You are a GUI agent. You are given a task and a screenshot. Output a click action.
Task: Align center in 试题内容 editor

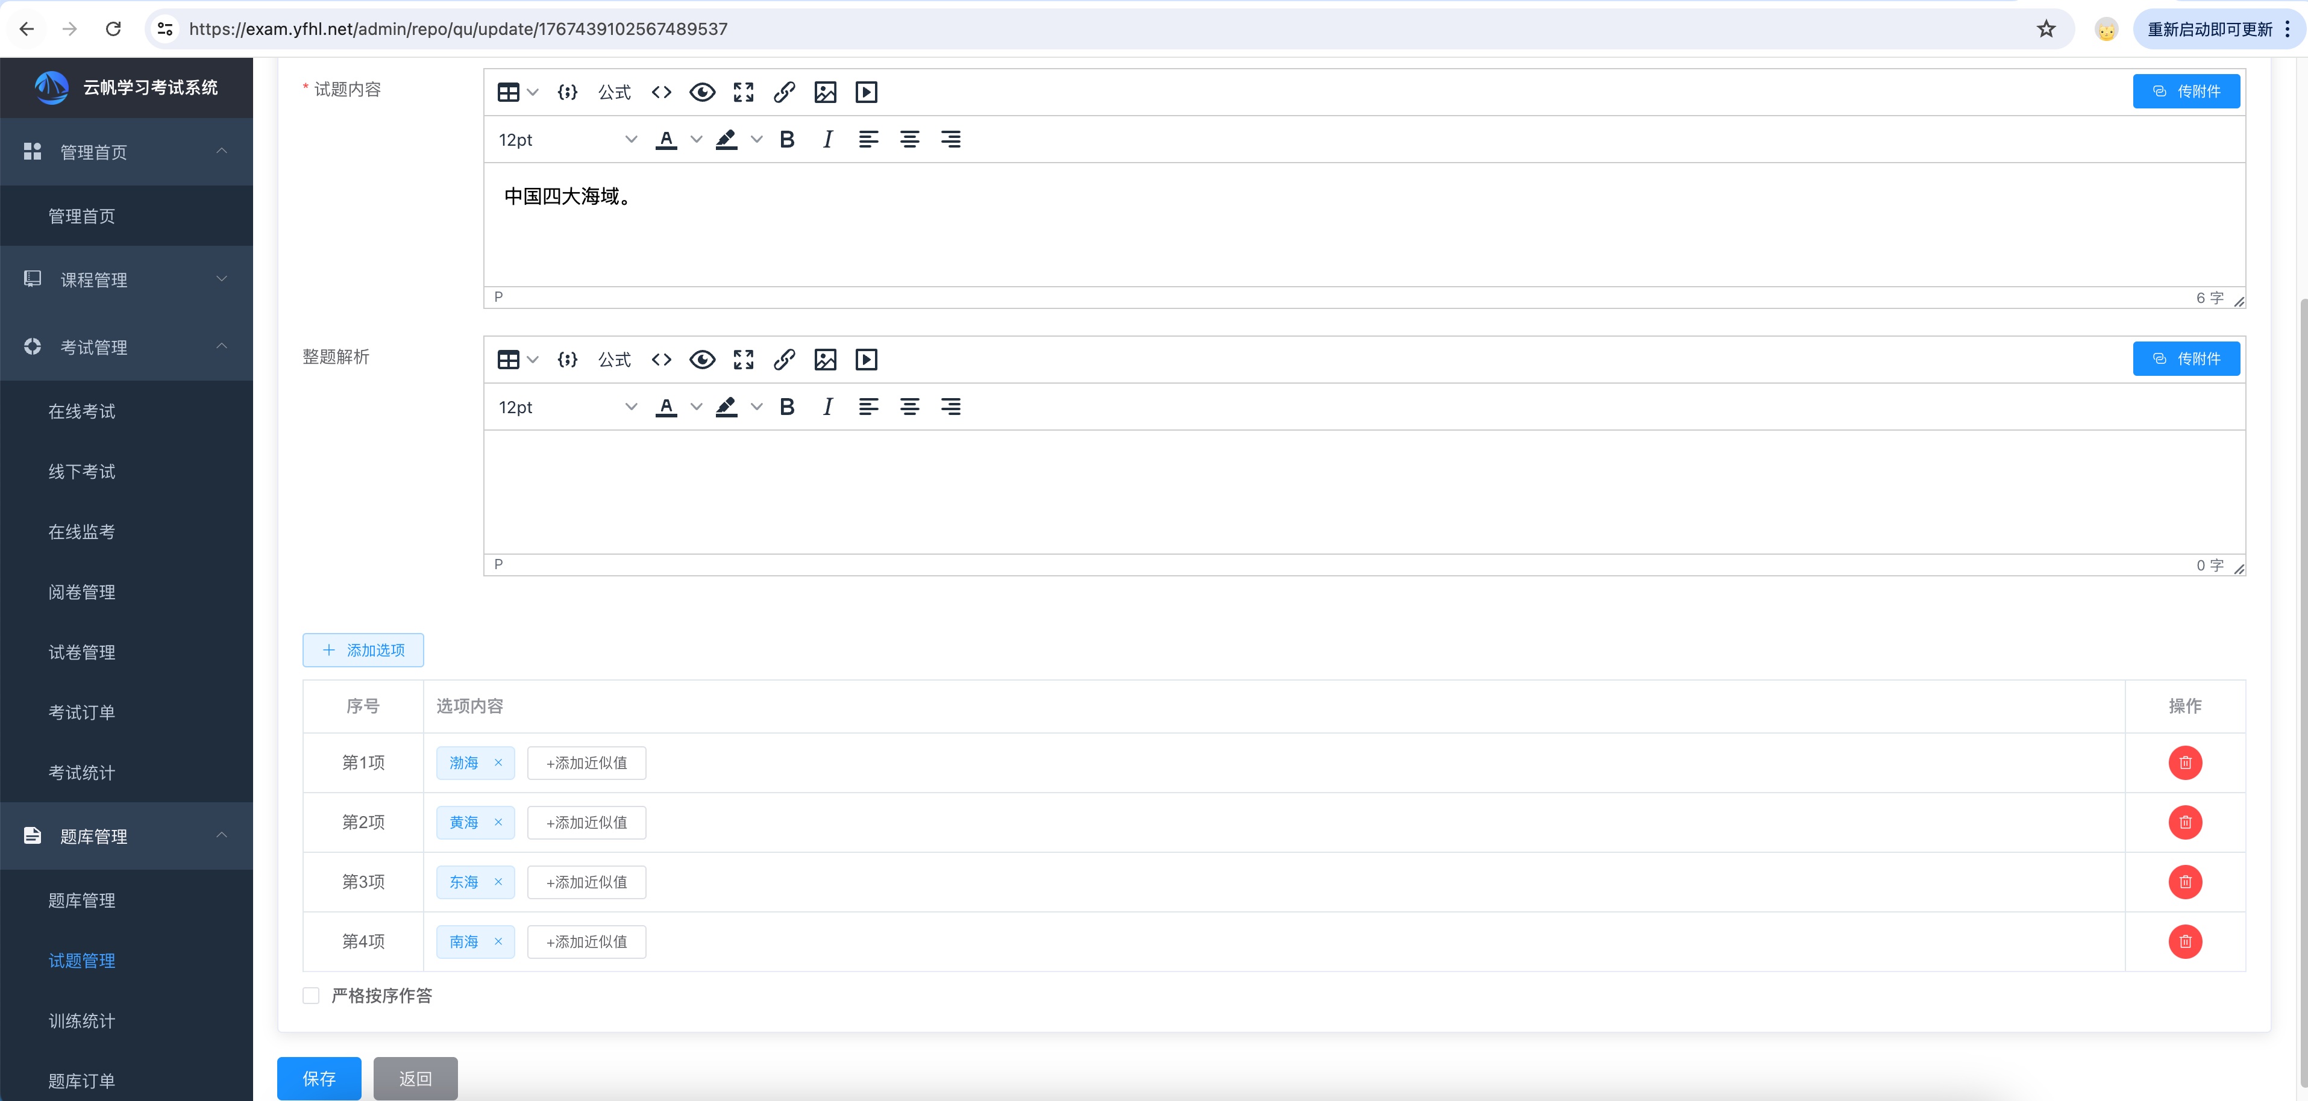[909, 139]
